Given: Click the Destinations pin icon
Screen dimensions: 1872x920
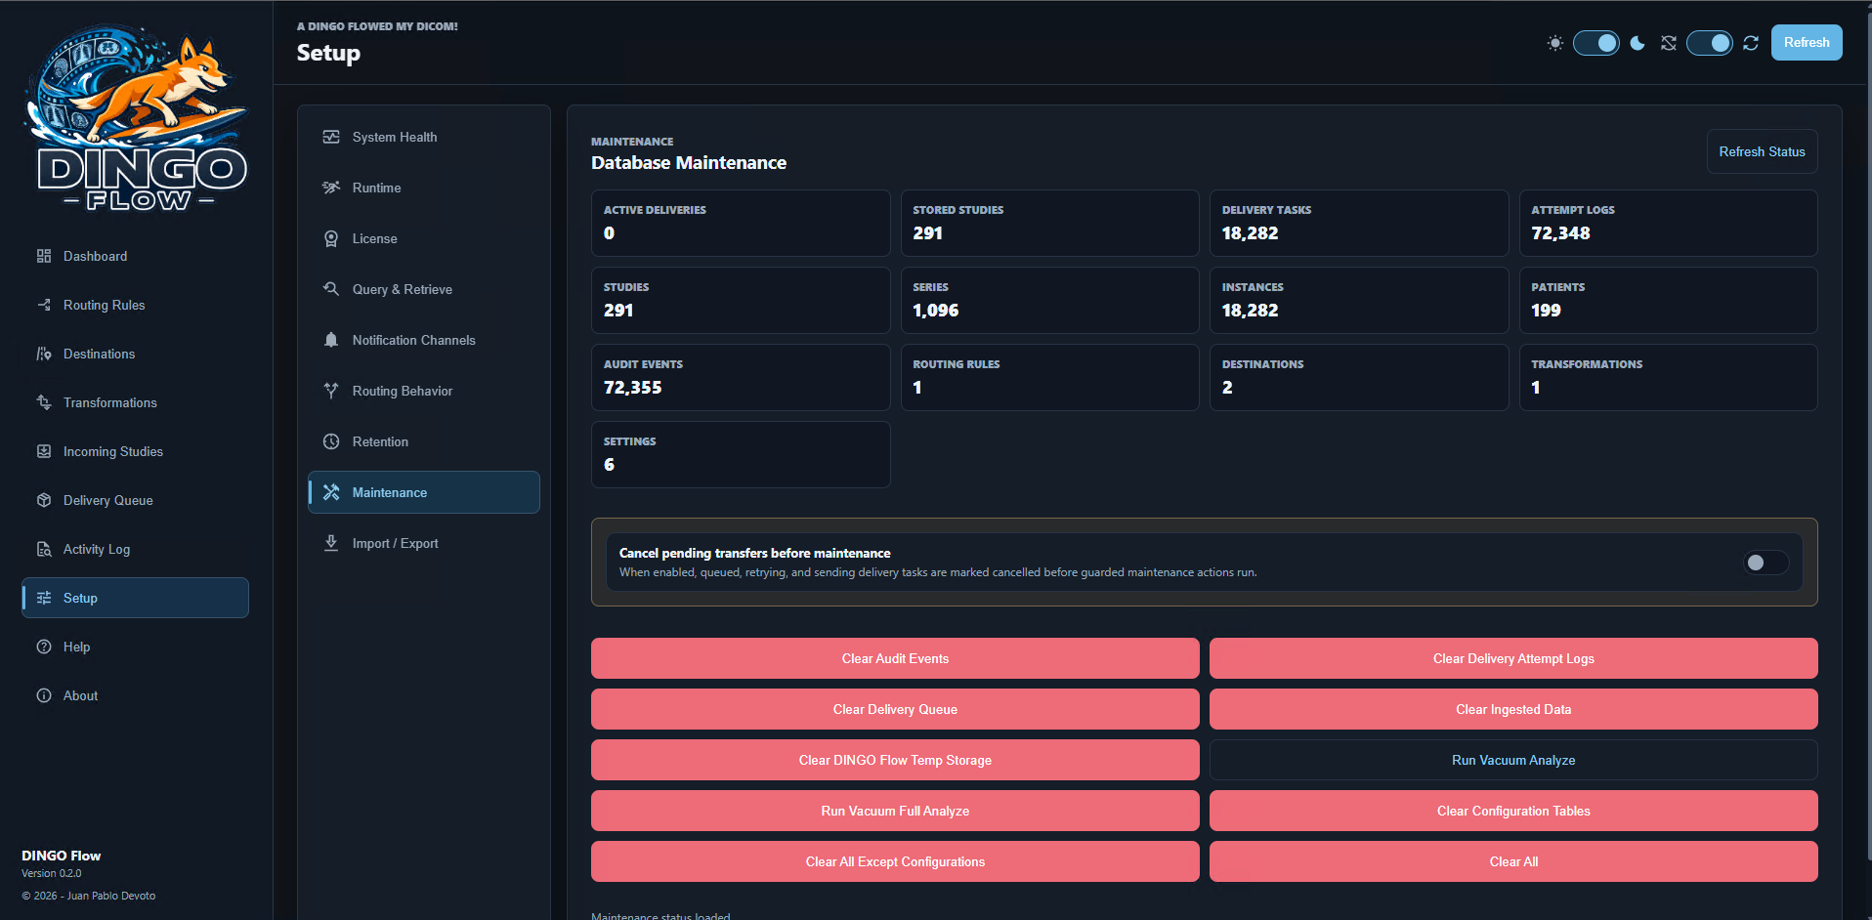Looking at the screenshot, I should click(x=44, y=354).
